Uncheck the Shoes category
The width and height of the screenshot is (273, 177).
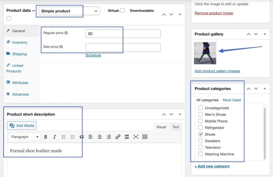click(200, 134)
